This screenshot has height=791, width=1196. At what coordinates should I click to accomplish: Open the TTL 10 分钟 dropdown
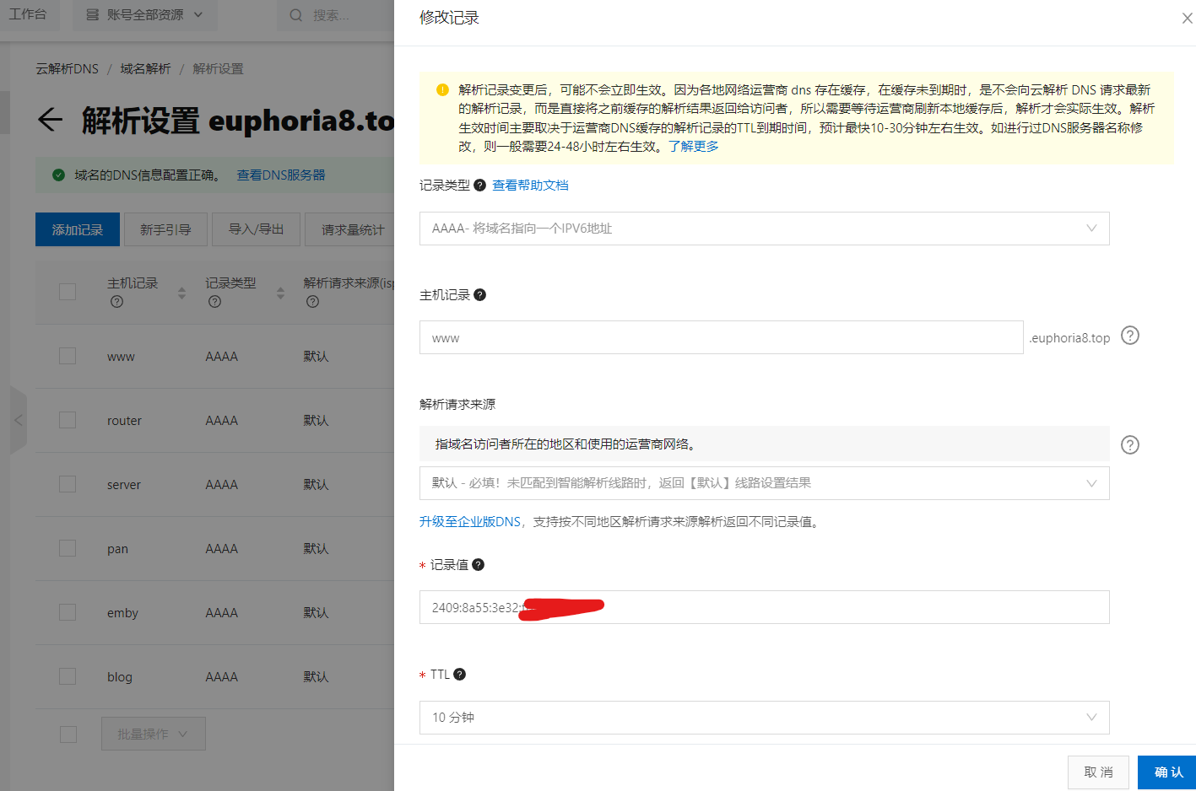[x=764, y=718]
